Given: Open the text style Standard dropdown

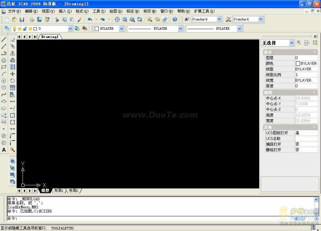Looking at the screenshot, I should click(219, 19).
